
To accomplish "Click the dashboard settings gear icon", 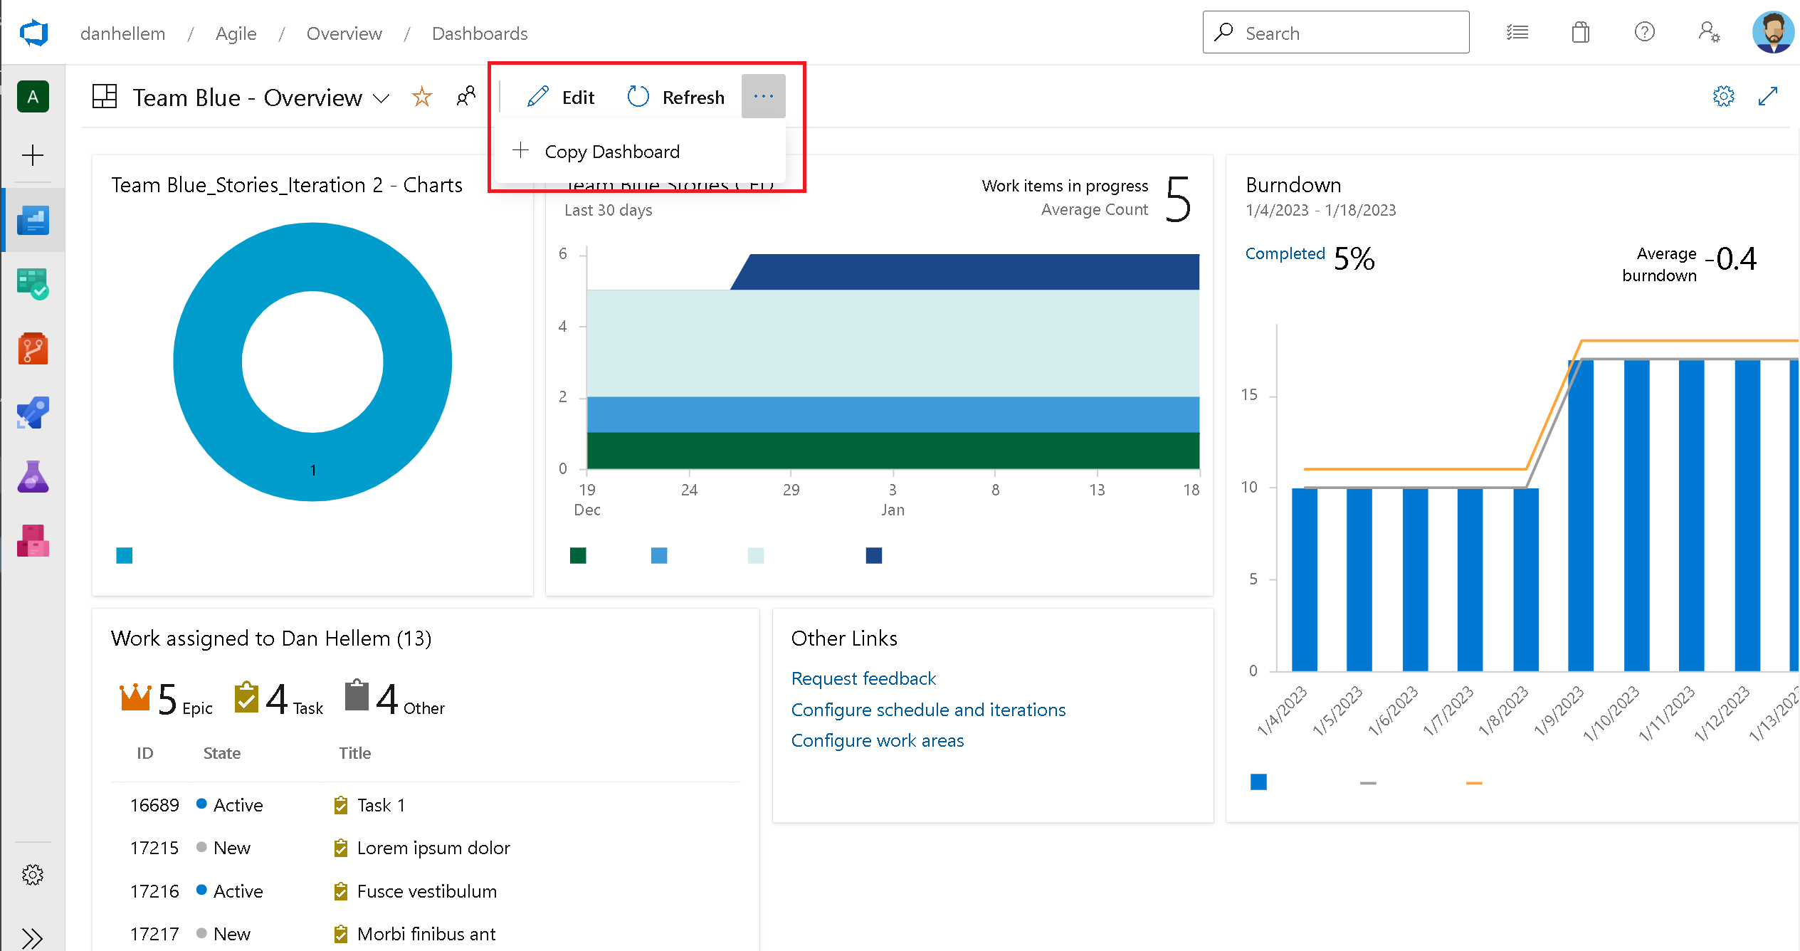I will click(1725, 96).
